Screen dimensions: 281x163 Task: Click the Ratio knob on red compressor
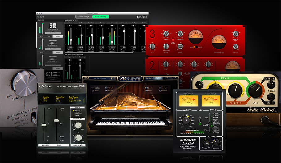[x=166, y=34]
